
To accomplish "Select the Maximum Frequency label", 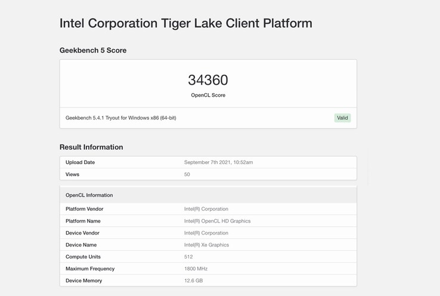I will click(90, 269).
